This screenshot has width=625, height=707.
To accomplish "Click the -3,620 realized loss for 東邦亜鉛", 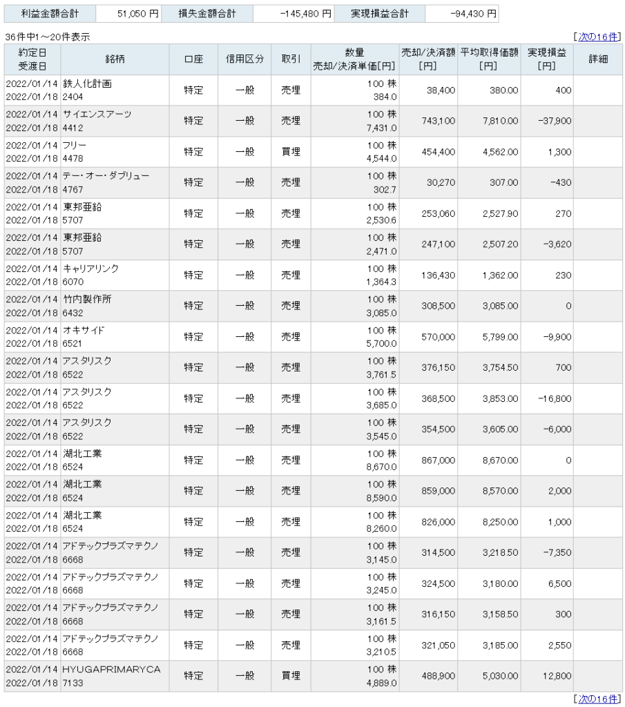I will 557,244.
